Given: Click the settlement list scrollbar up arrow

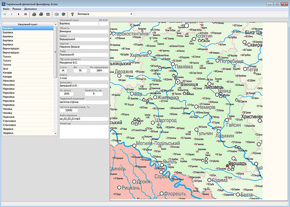Looking at the screenshot, I should coord(56,24).
